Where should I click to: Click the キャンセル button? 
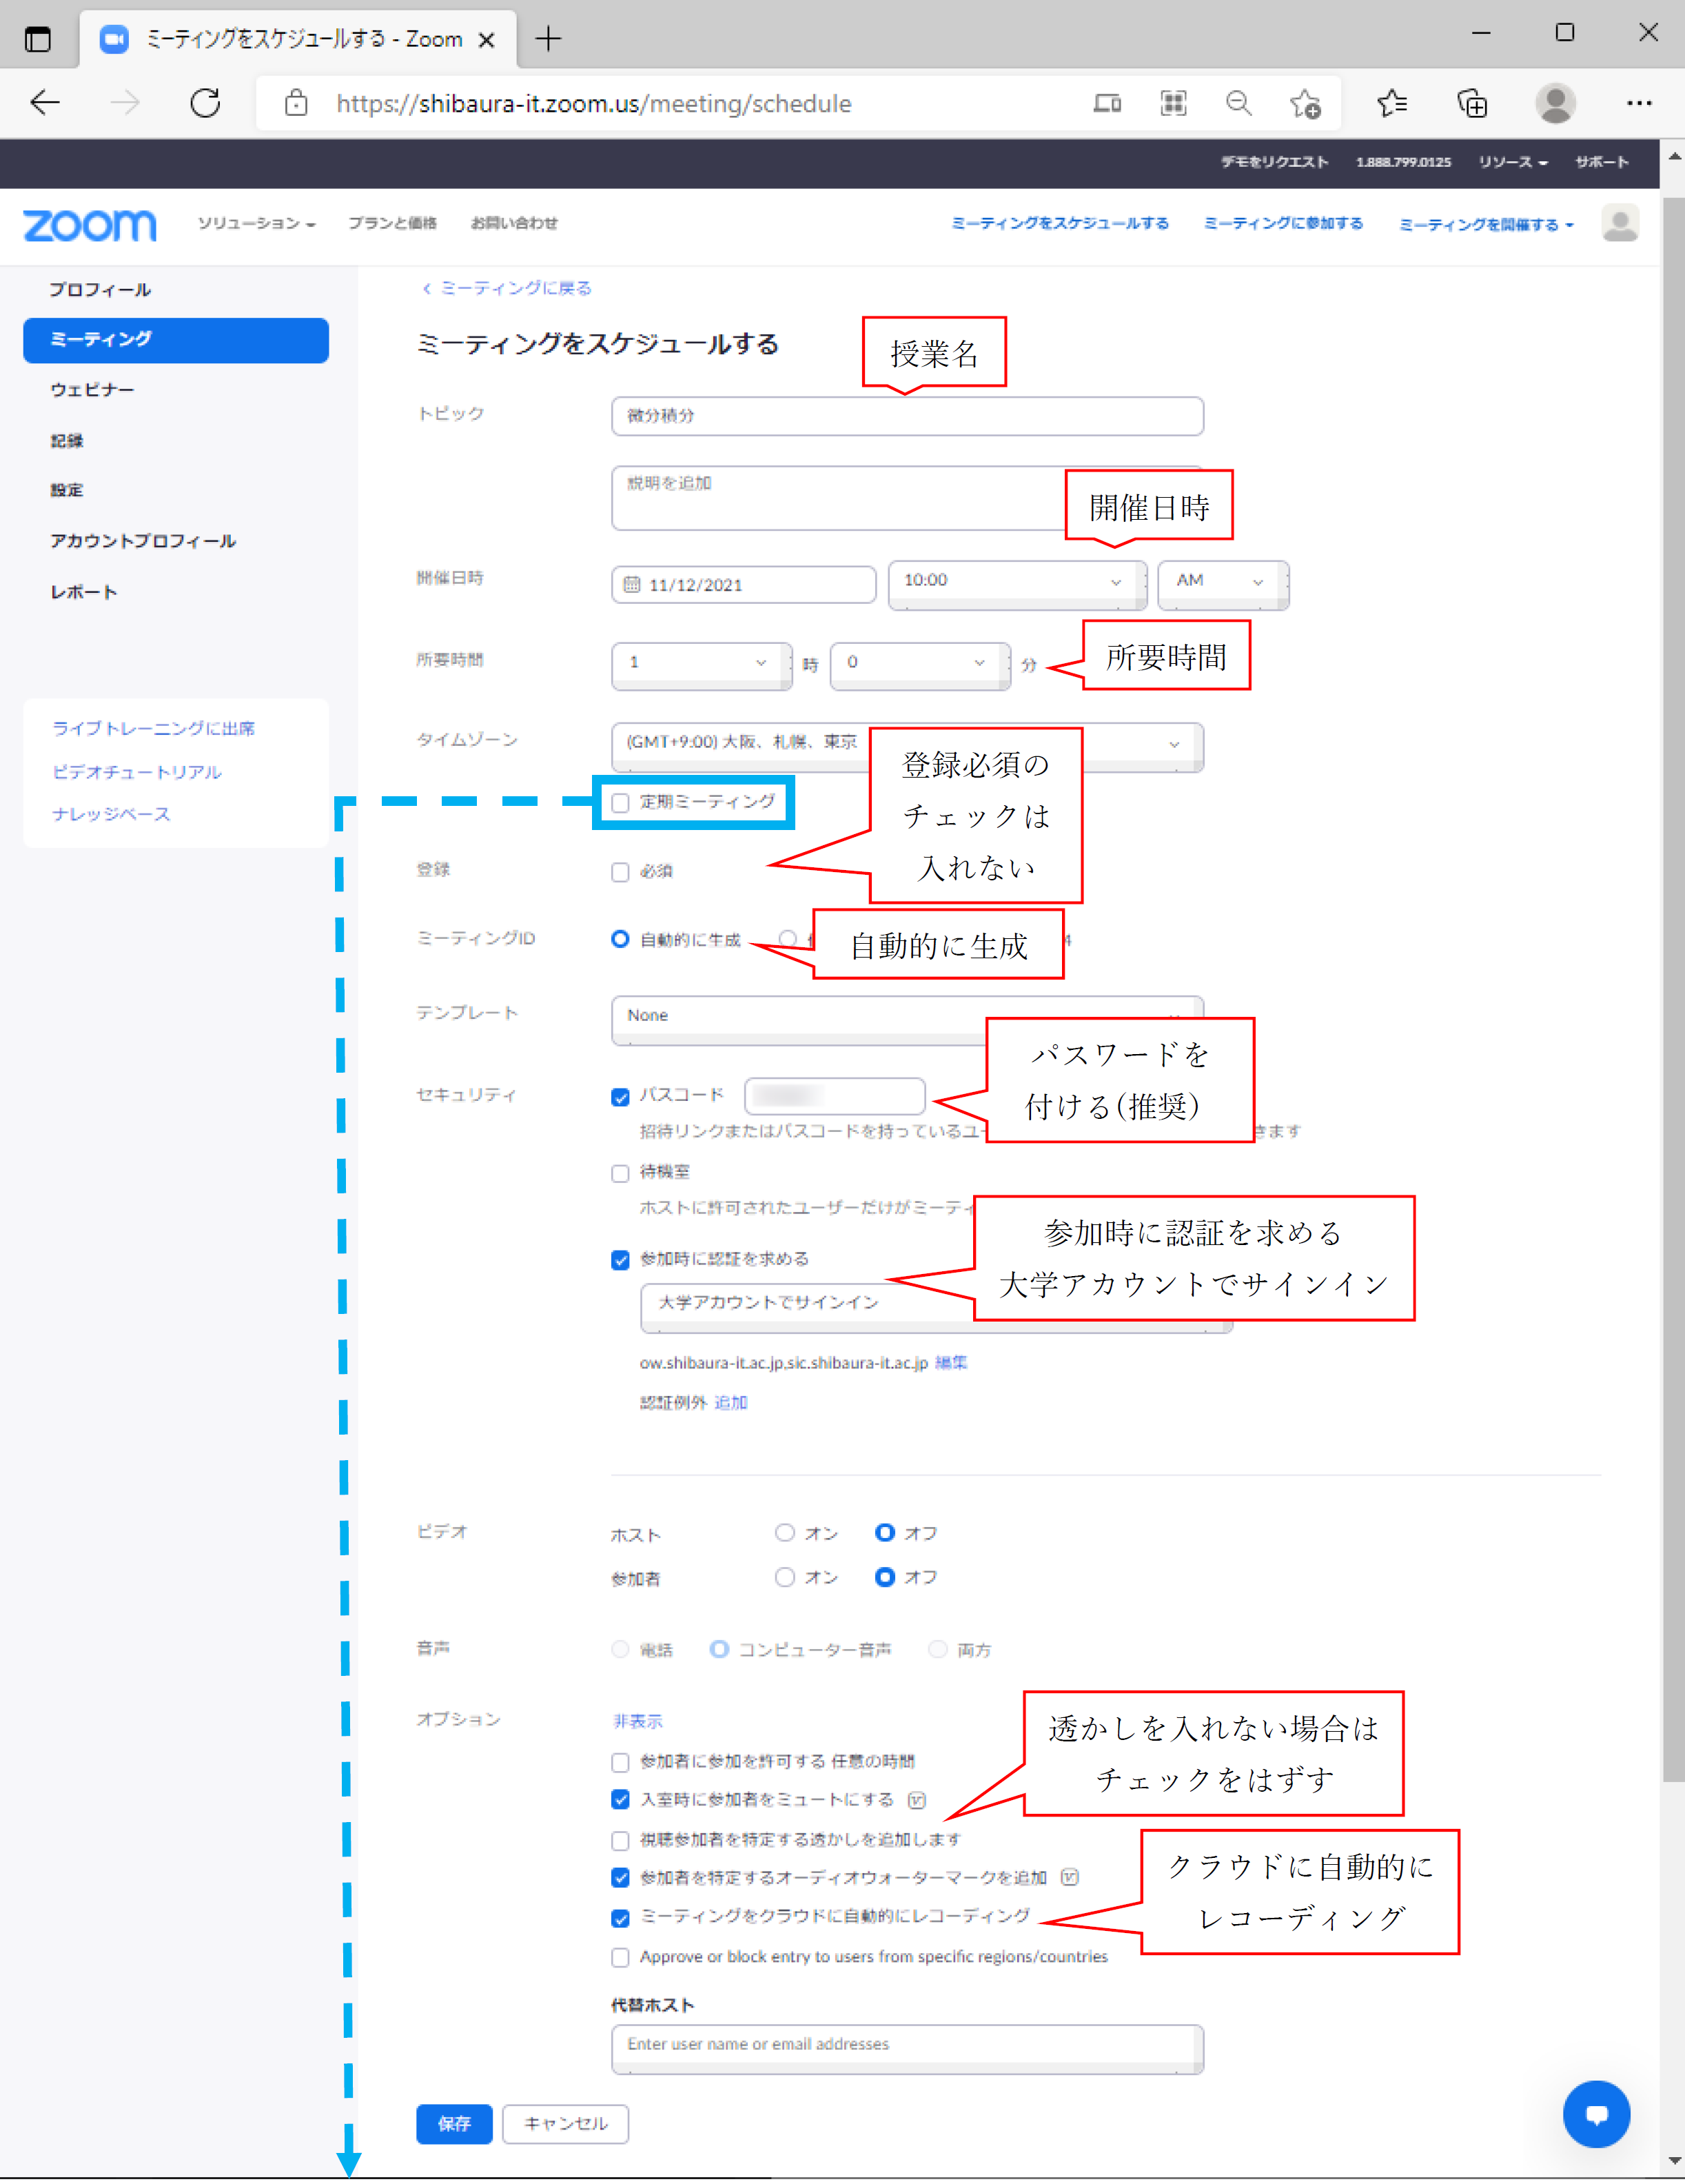[x=566, y=2124]
